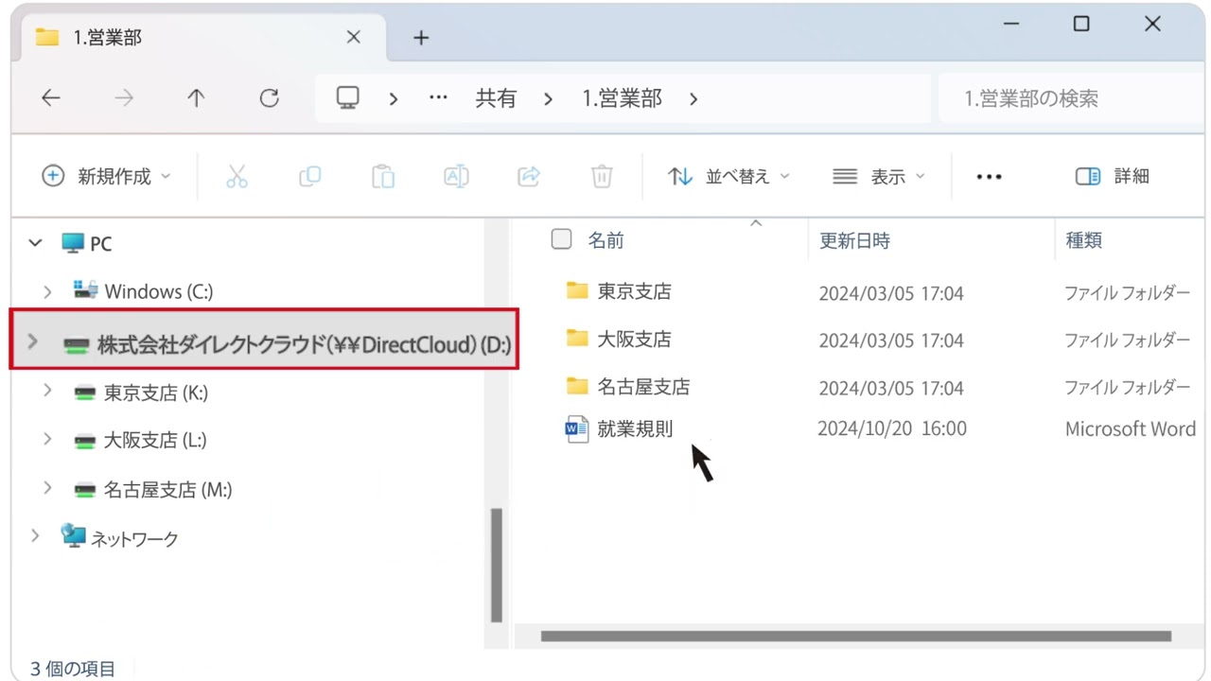Click the breadcrumb ellipsis overflow button
This screenshot has width=1211, height=681.
click(438, 97)
